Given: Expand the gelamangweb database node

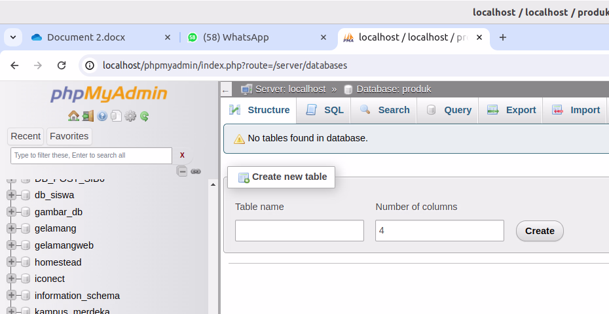Looking at the screenshot, I should click(11, 245).
